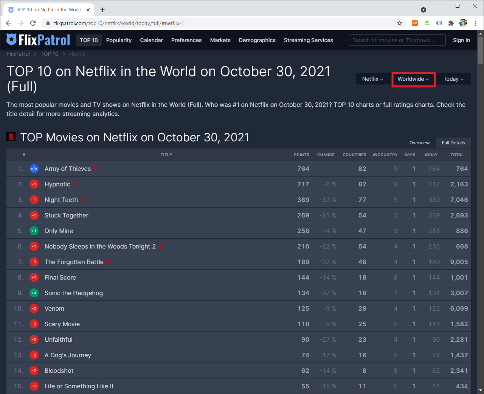Screen dimensions: 484x394
Task: Go back using browser back arrow
Action: click(x=9, y=23)
